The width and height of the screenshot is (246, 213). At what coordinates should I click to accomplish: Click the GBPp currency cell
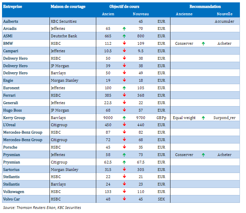point(161,118)
